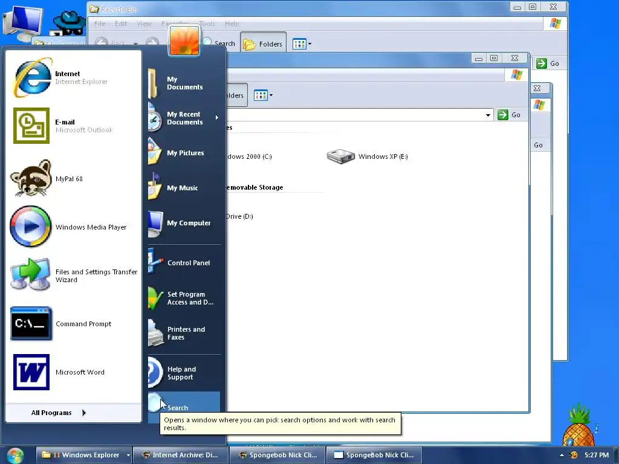Viewport: 619px width, 464px height.
Task: Open File menu in Recycle Bin window
Action: pos(100,24)
